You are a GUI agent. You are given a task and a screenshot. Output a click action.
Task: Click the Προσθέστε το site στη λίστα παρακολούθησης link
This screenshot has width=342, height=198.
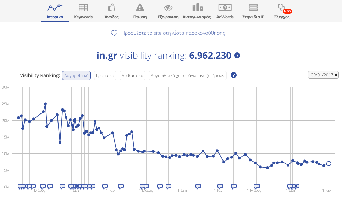point(173,33)
